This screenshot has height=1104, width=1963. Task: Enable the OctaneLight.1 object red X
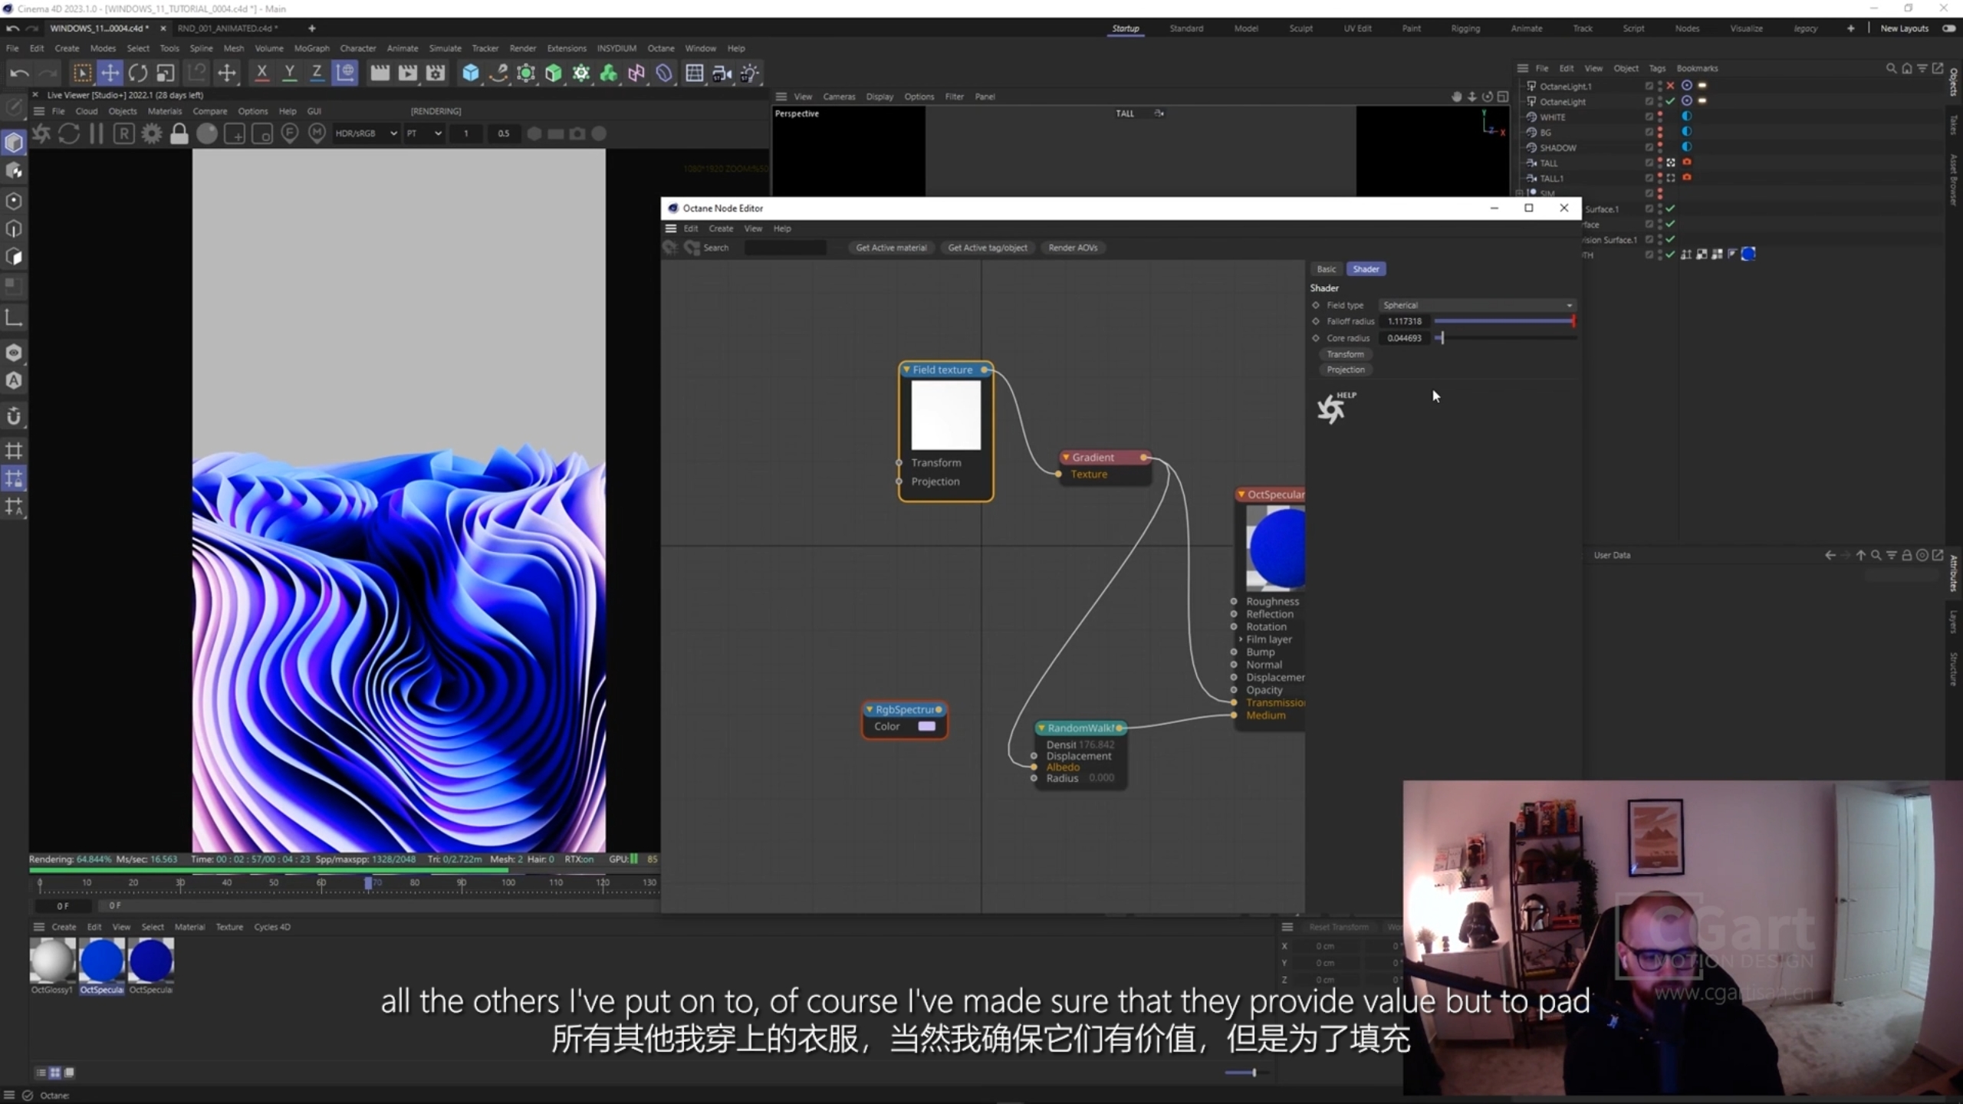pos(1670,86)
